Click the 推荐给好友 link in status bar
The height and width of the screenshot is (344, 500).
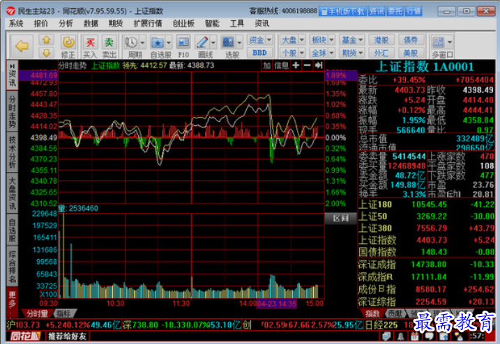point(68,336)
